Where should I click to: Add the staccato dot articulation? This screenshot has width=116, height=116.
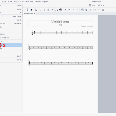point(77,10)
